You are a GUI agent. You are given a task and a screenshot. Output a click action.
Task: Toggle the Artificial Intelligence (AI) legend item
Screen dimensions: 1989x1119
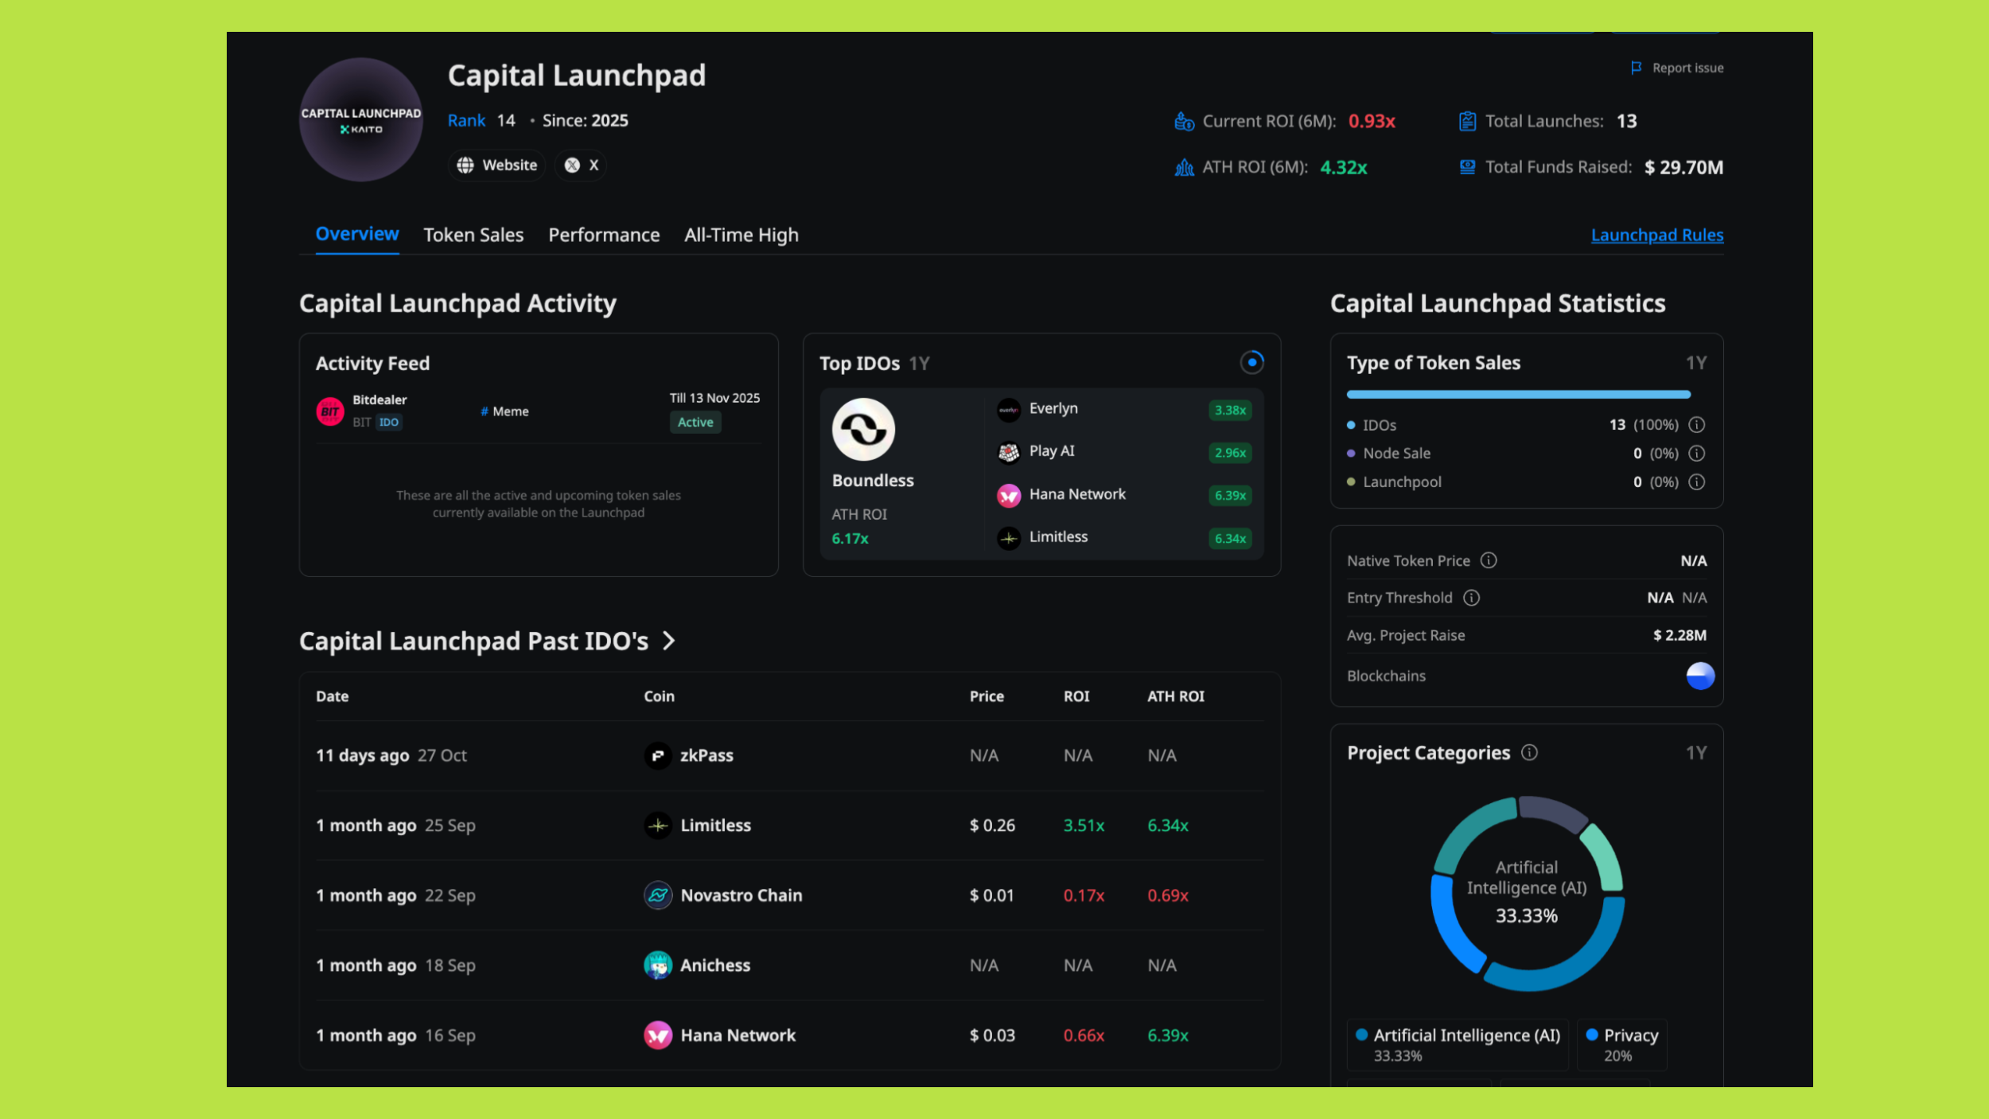tap(1458, 1043)
